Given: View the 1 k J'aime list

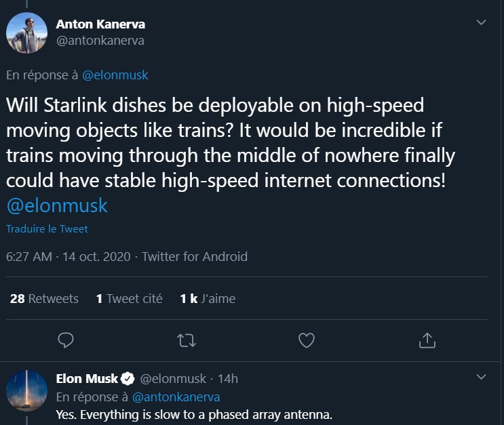Looking at the screenshot, I should (x=208, y=298).
